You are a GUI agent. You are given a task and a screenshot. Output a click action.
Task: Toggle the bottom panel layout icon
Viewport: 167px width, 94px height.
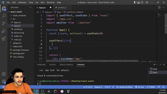pyautogui.click(x=139, y=2)
